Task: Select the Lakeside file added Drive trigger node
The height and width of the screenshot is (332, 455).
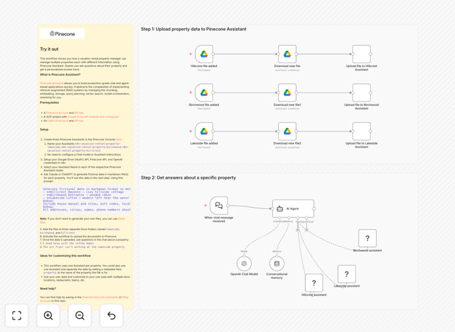Action: point(204,131)
